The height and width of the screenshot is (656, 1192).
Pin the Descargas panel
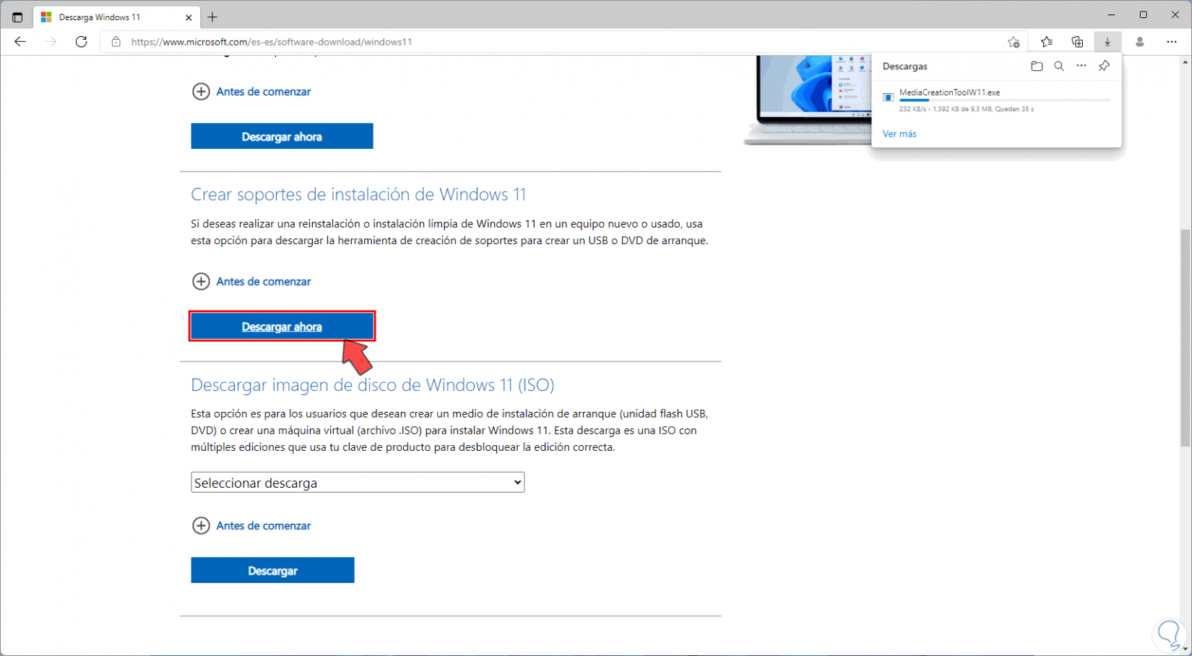coord(1104,66)
